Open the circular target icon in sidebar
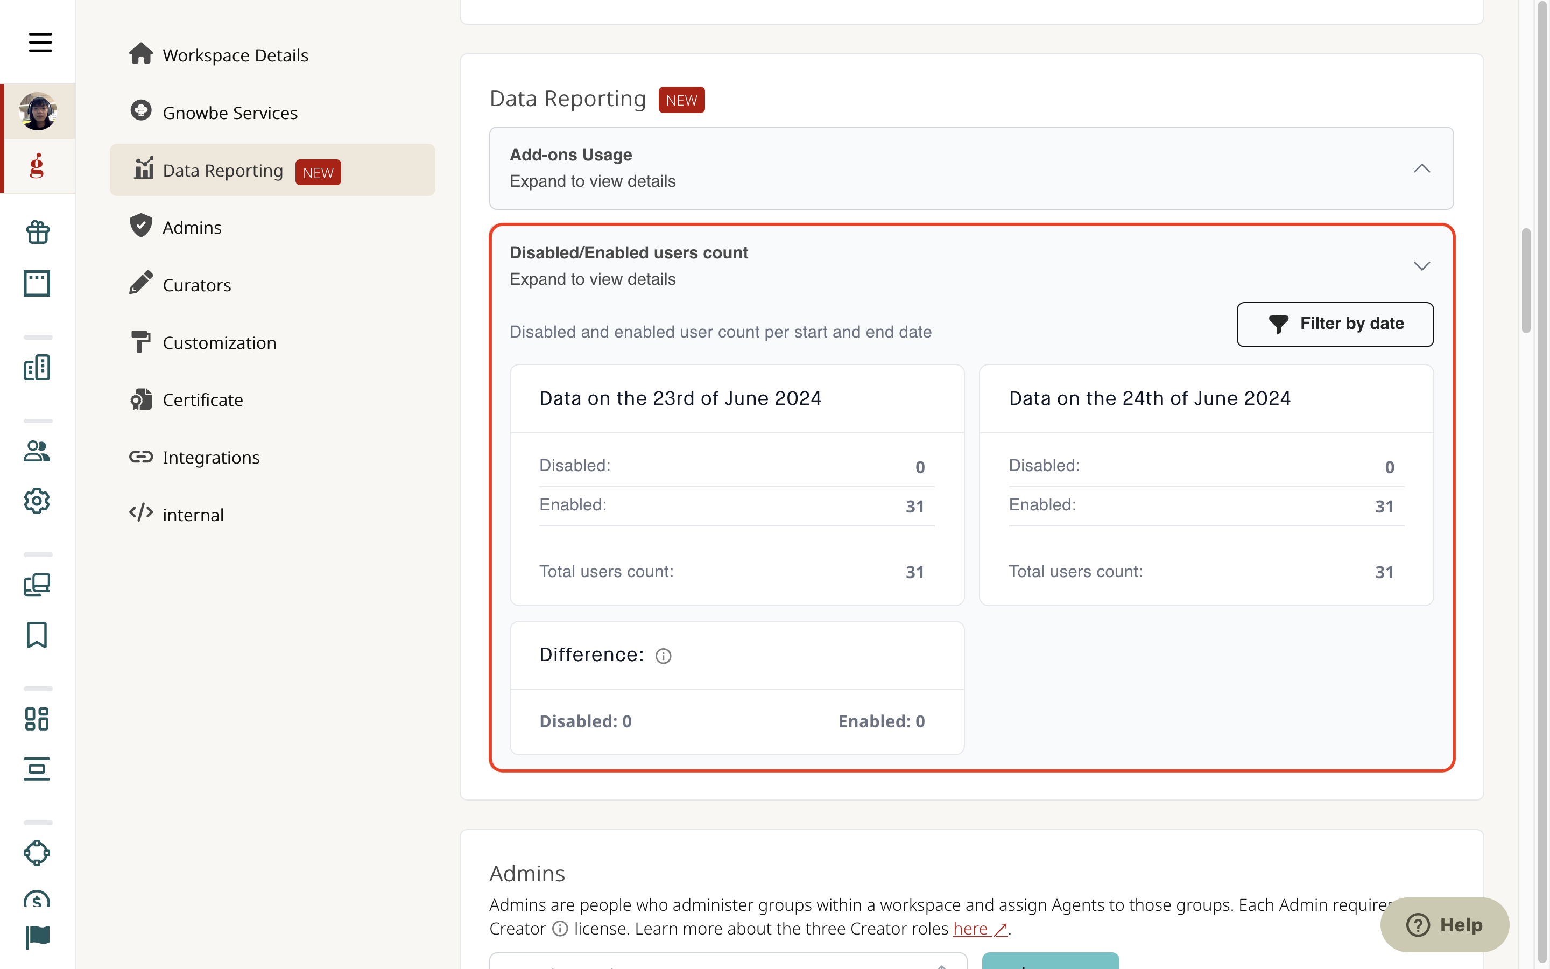Screen dimensions: 1550x969 [37, 853]
